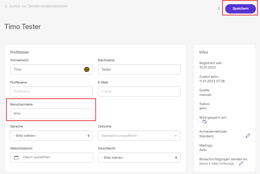Click the Timo Tester page heading
260x174 pixels.
(x=23, y=27)
